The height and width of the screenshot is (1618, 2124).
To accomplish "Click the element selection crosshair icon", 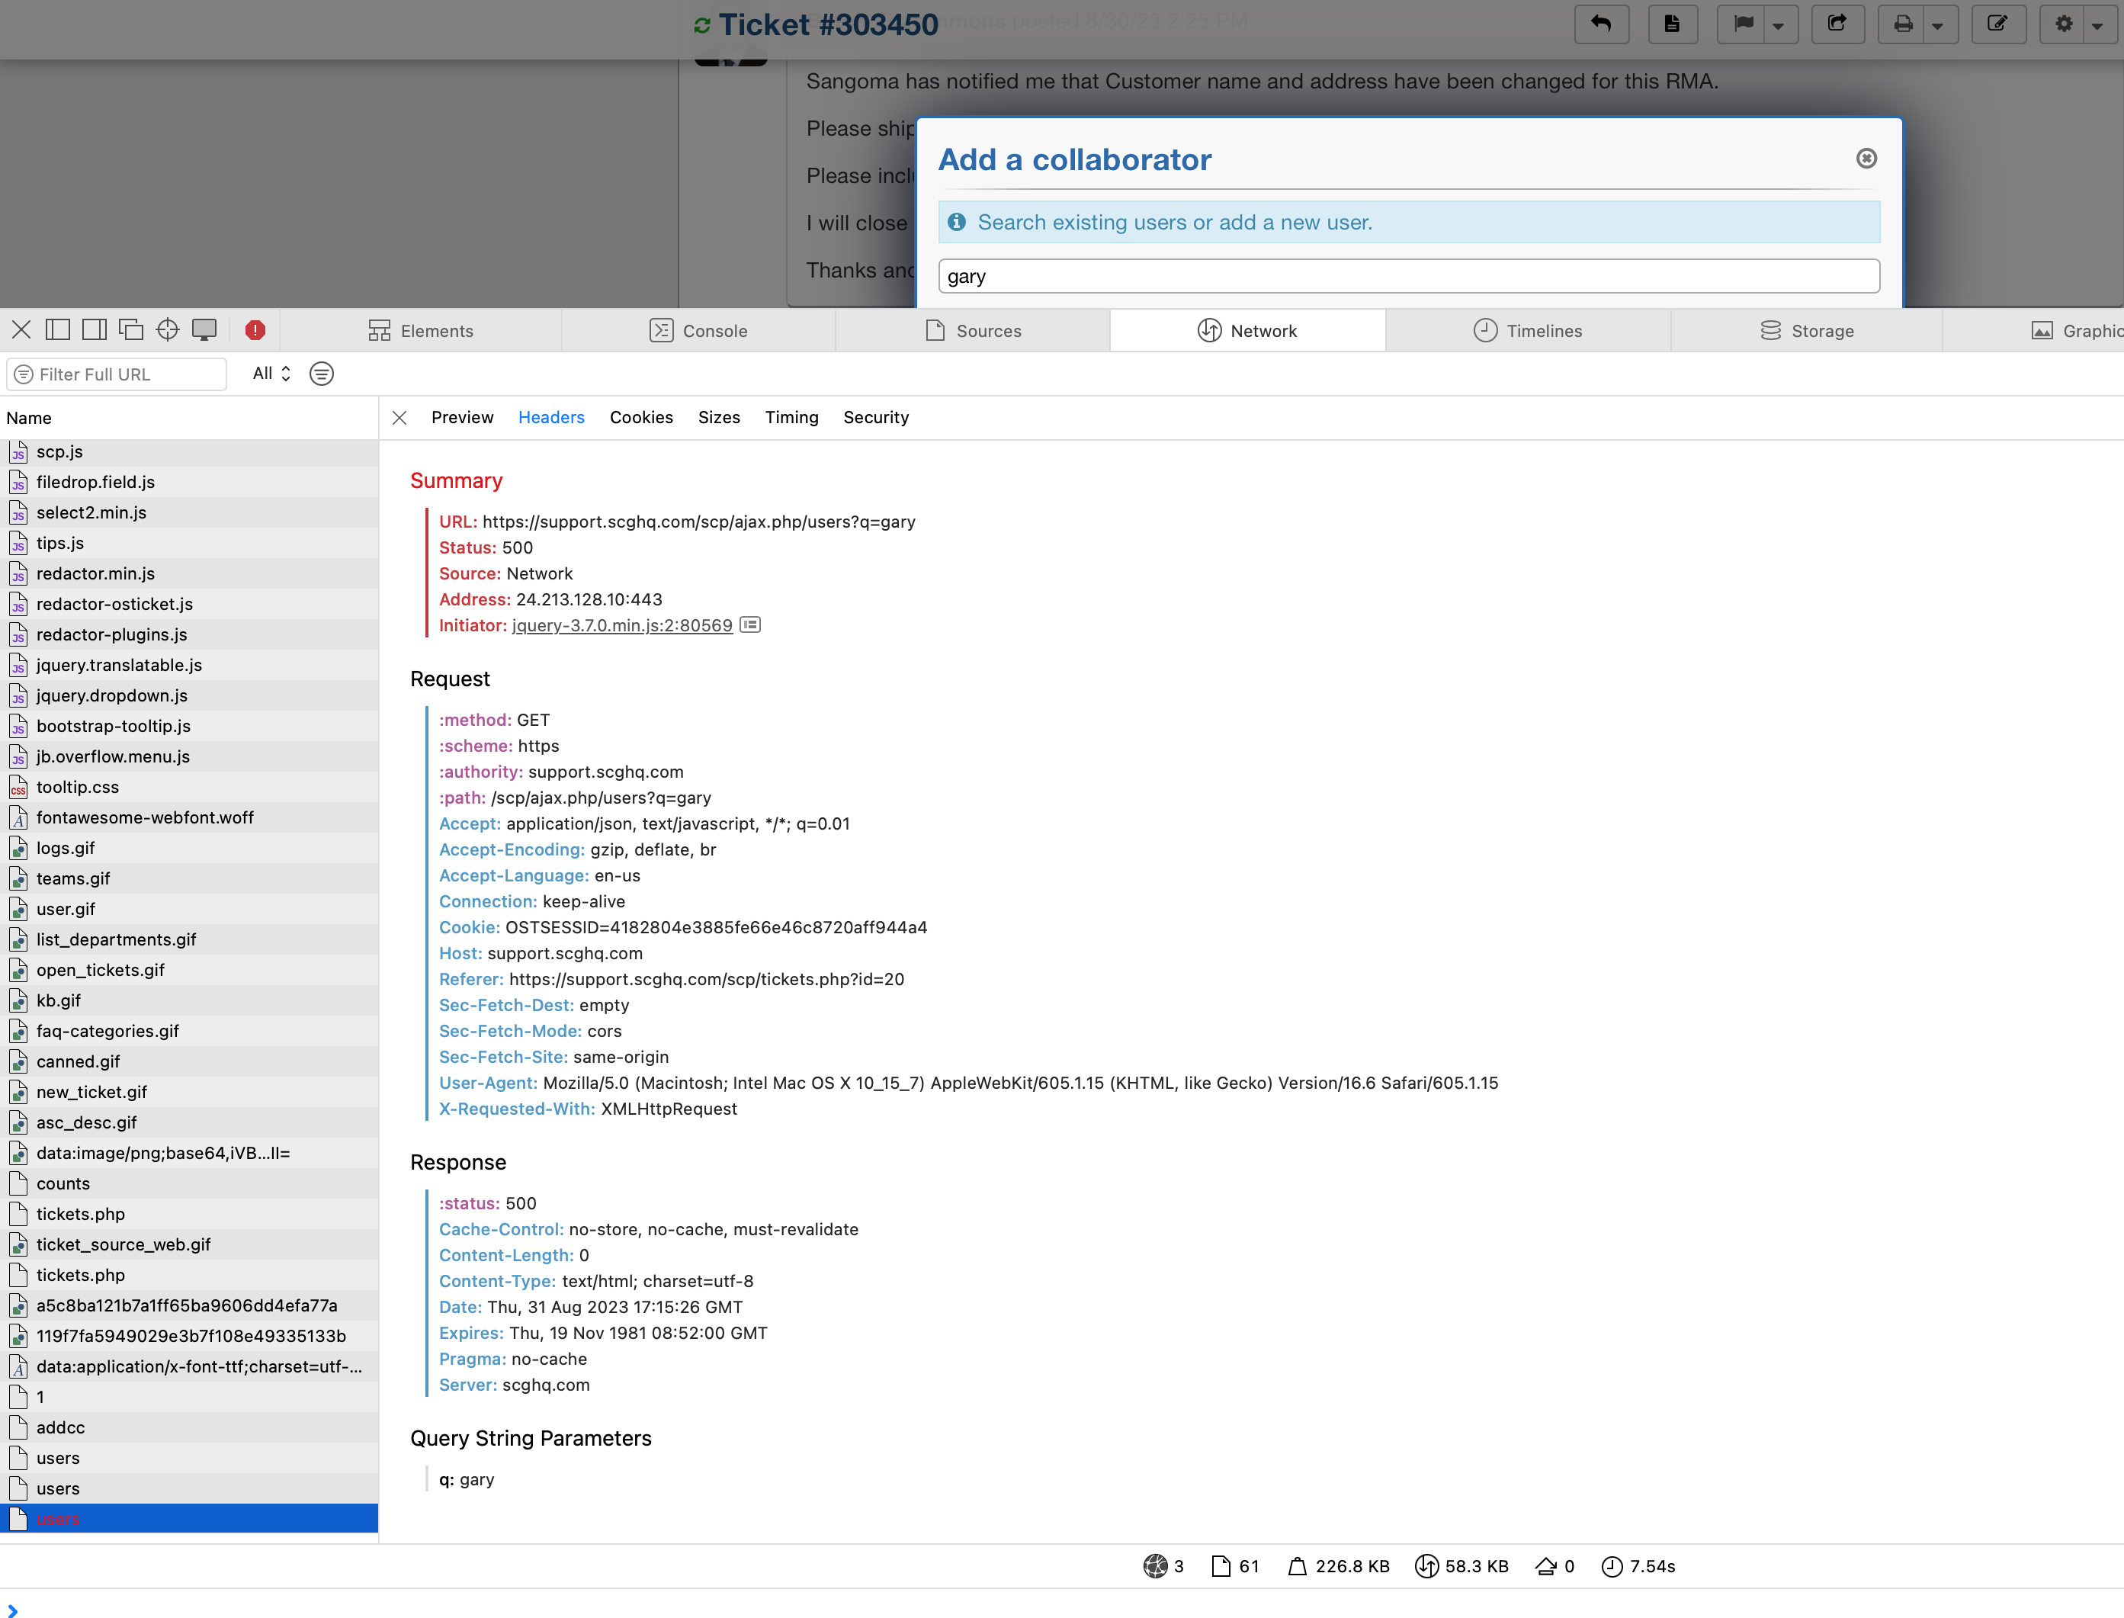I will [x=168, y=330].
